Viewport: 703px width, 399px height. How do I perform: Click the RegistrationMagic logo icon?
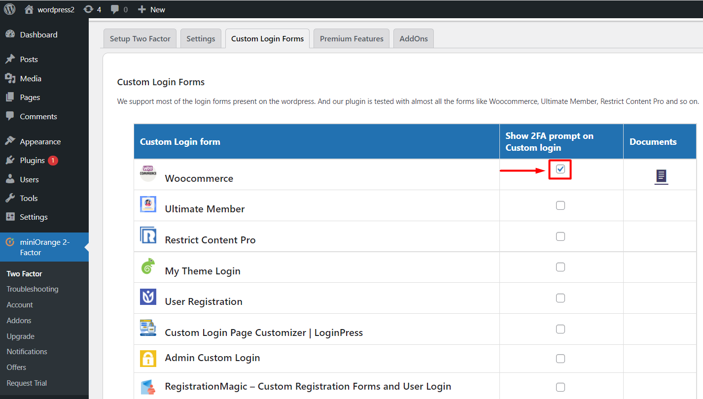tap(148, 387)
